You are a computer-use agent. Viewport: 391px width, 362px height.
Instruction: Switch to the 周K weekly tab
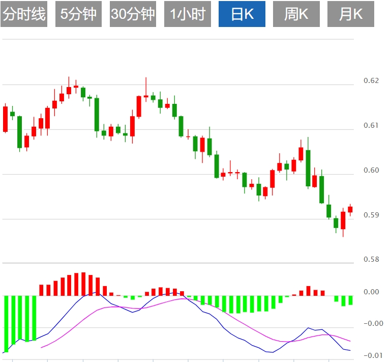[296, 14]
